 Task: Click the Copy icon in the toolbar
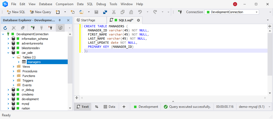(123, 12)
